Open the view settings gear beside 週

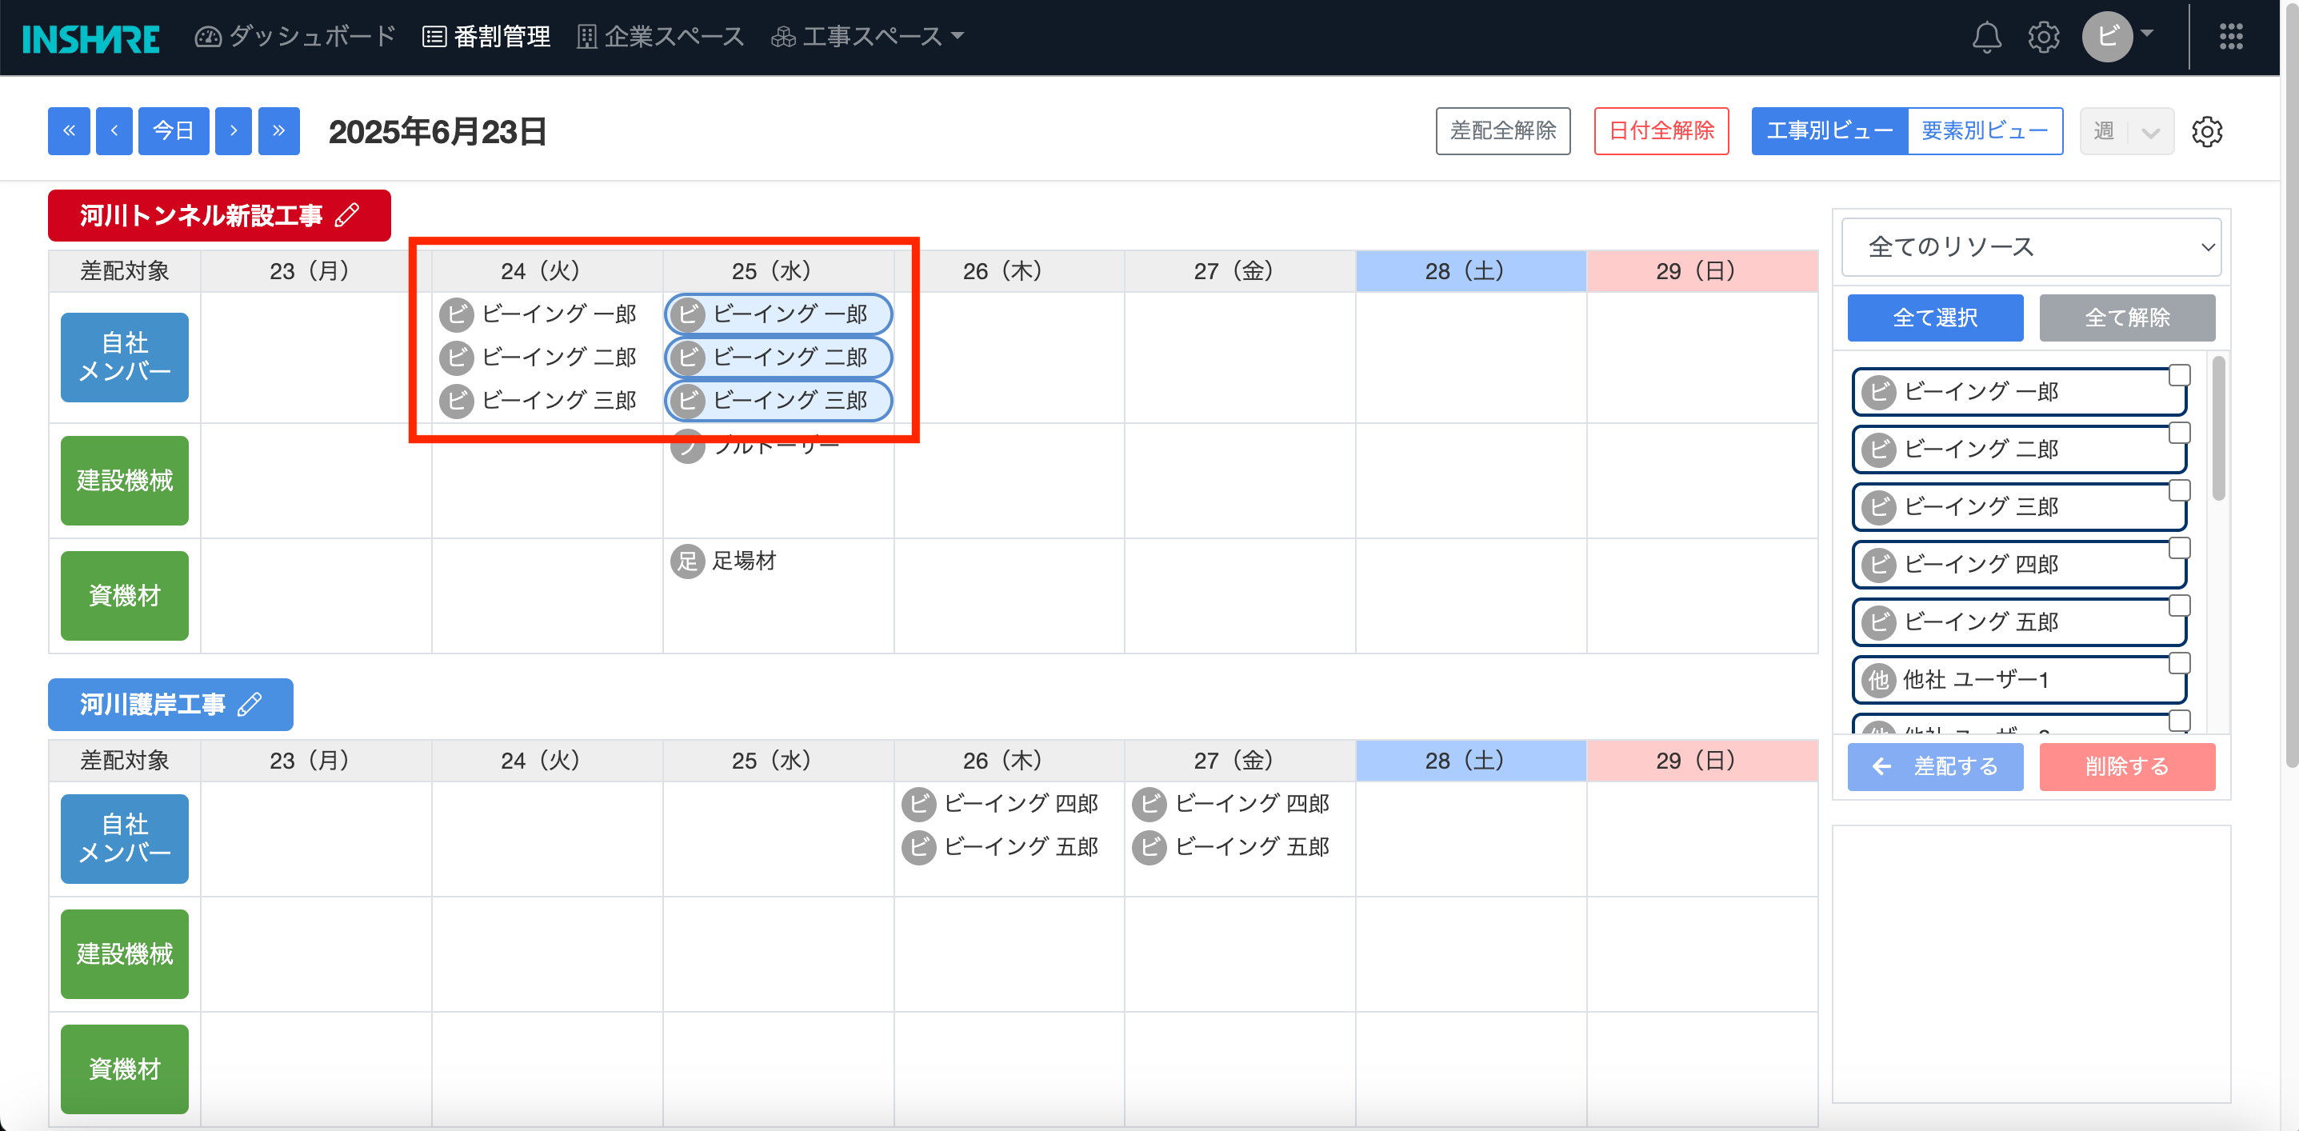pyautogui.click(x=2206, y=131)
